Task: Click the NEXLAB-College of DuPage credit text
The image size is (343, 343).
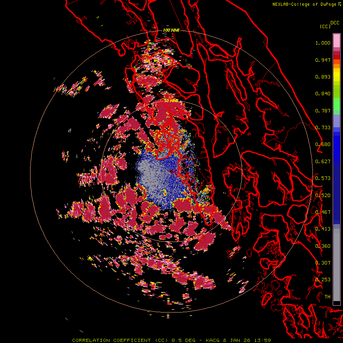Action: tap(306, 4)
